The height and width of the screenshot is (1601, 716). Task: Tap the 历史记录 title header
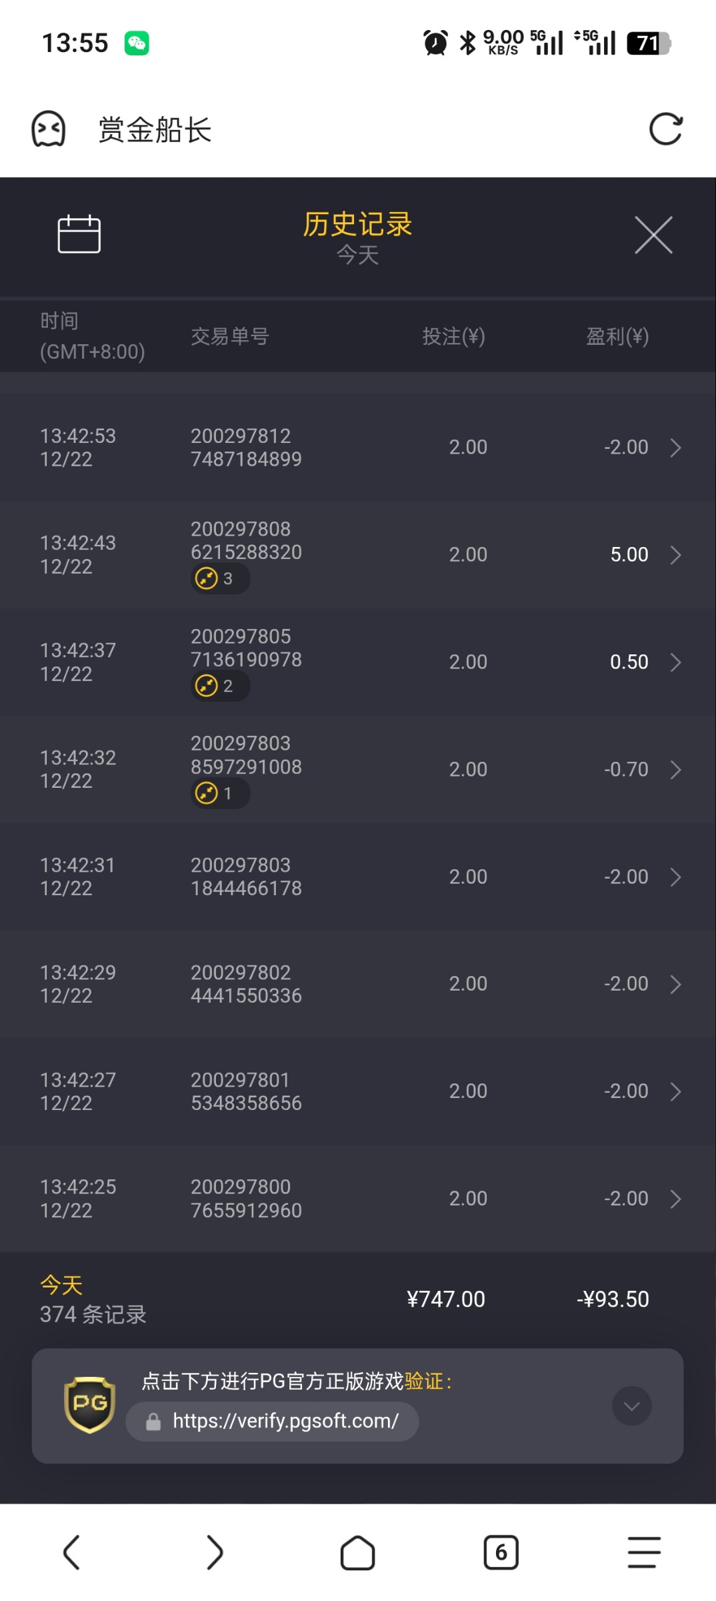[x=357, y=225]
